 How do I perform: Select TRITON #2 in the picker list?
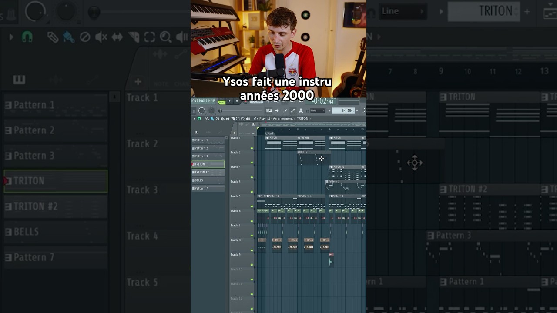click(x=208, y=172)
